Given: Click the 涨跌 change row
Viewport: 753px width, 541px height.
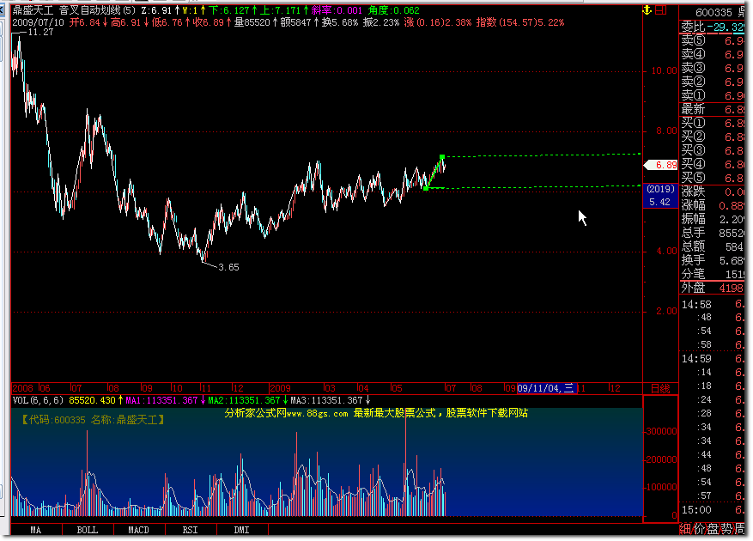Looking at the screenshot, I should pos(712,191).
